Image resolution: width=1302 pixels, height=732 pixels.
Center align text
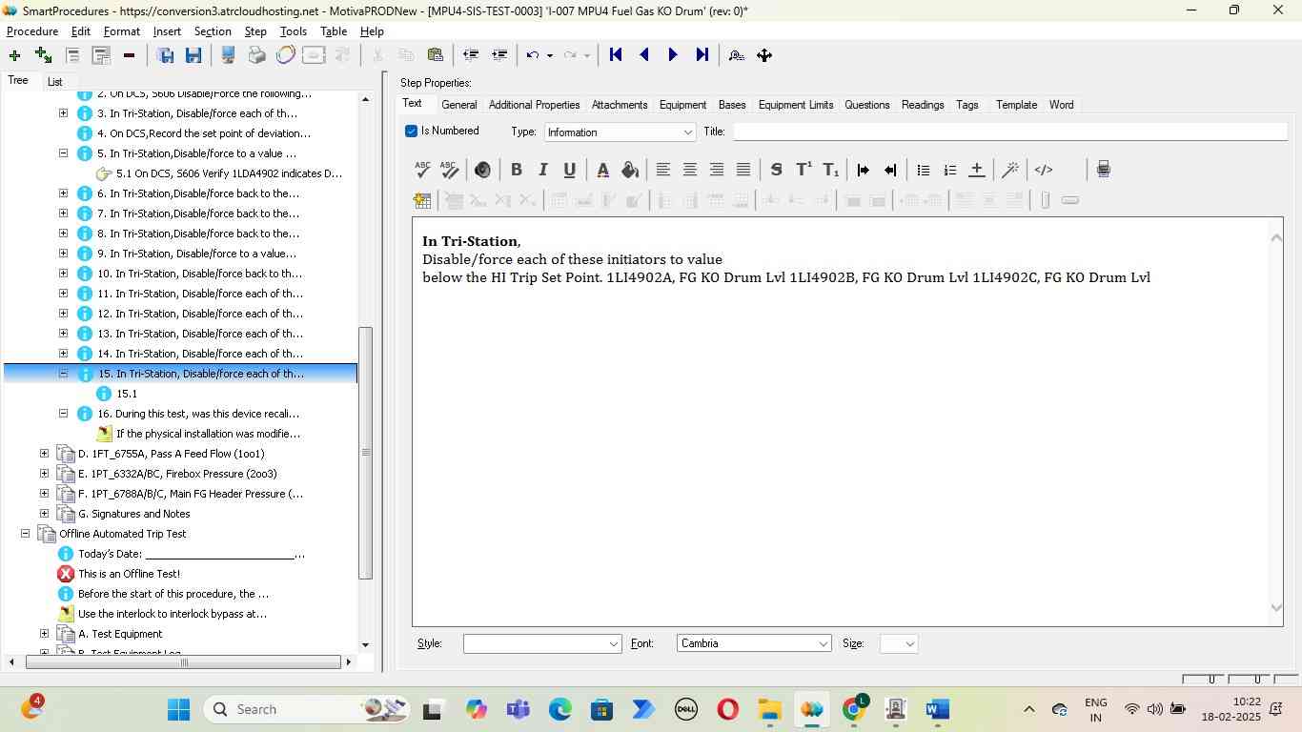click(689, 170)
